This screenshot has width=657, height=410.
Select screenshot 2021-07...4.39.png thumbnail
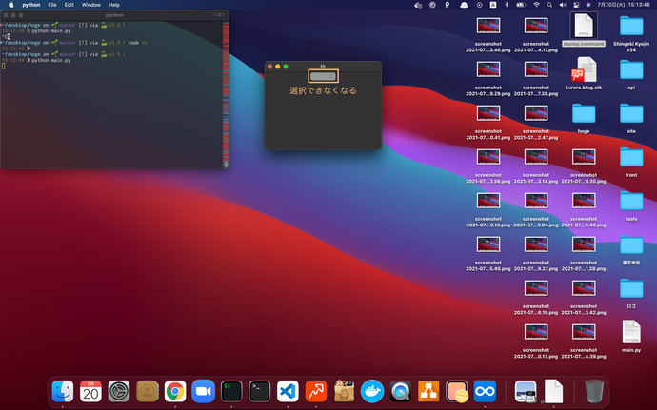pyautogui.click(x=584, y=333)
